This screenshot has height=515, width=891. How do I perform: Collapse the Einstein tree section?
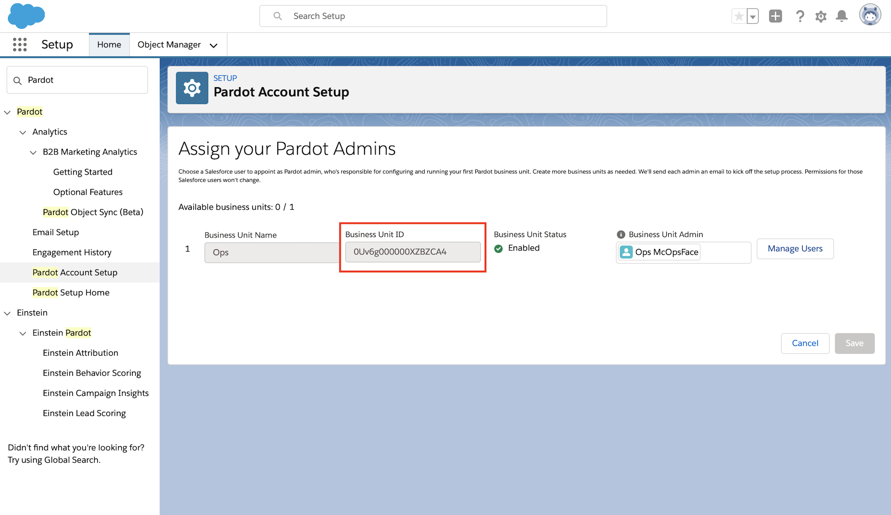(7, 313)
